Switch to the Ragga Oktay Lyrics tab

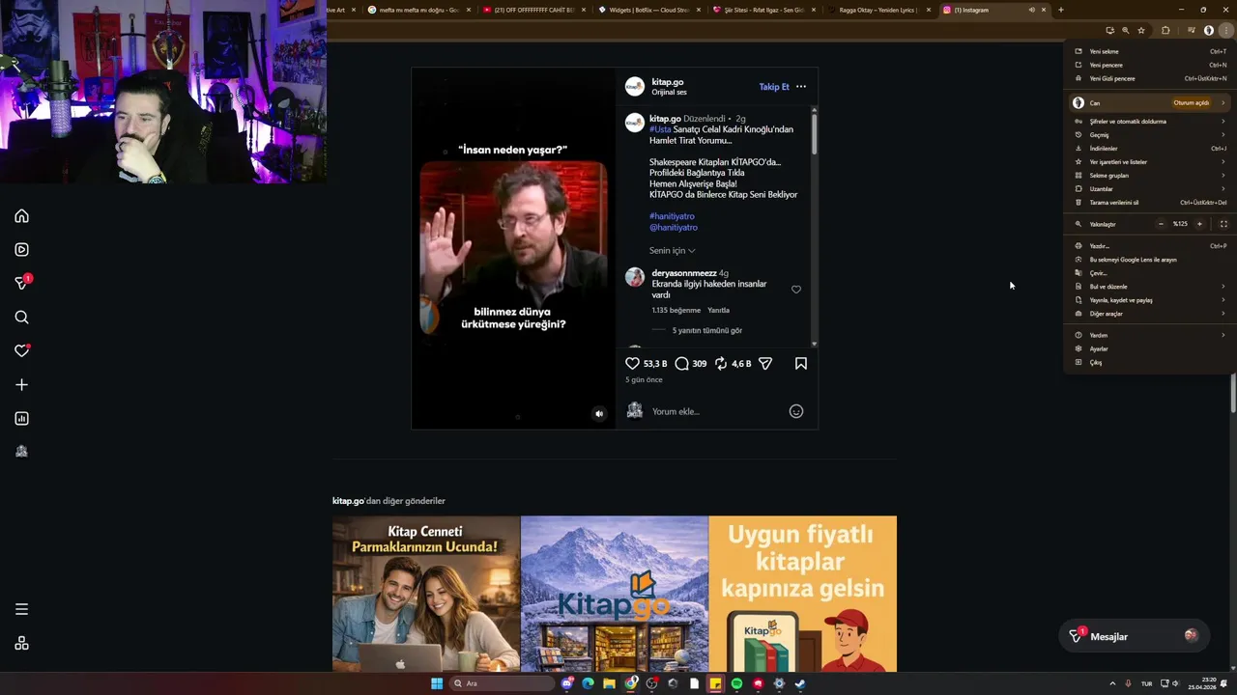(878, 10)
